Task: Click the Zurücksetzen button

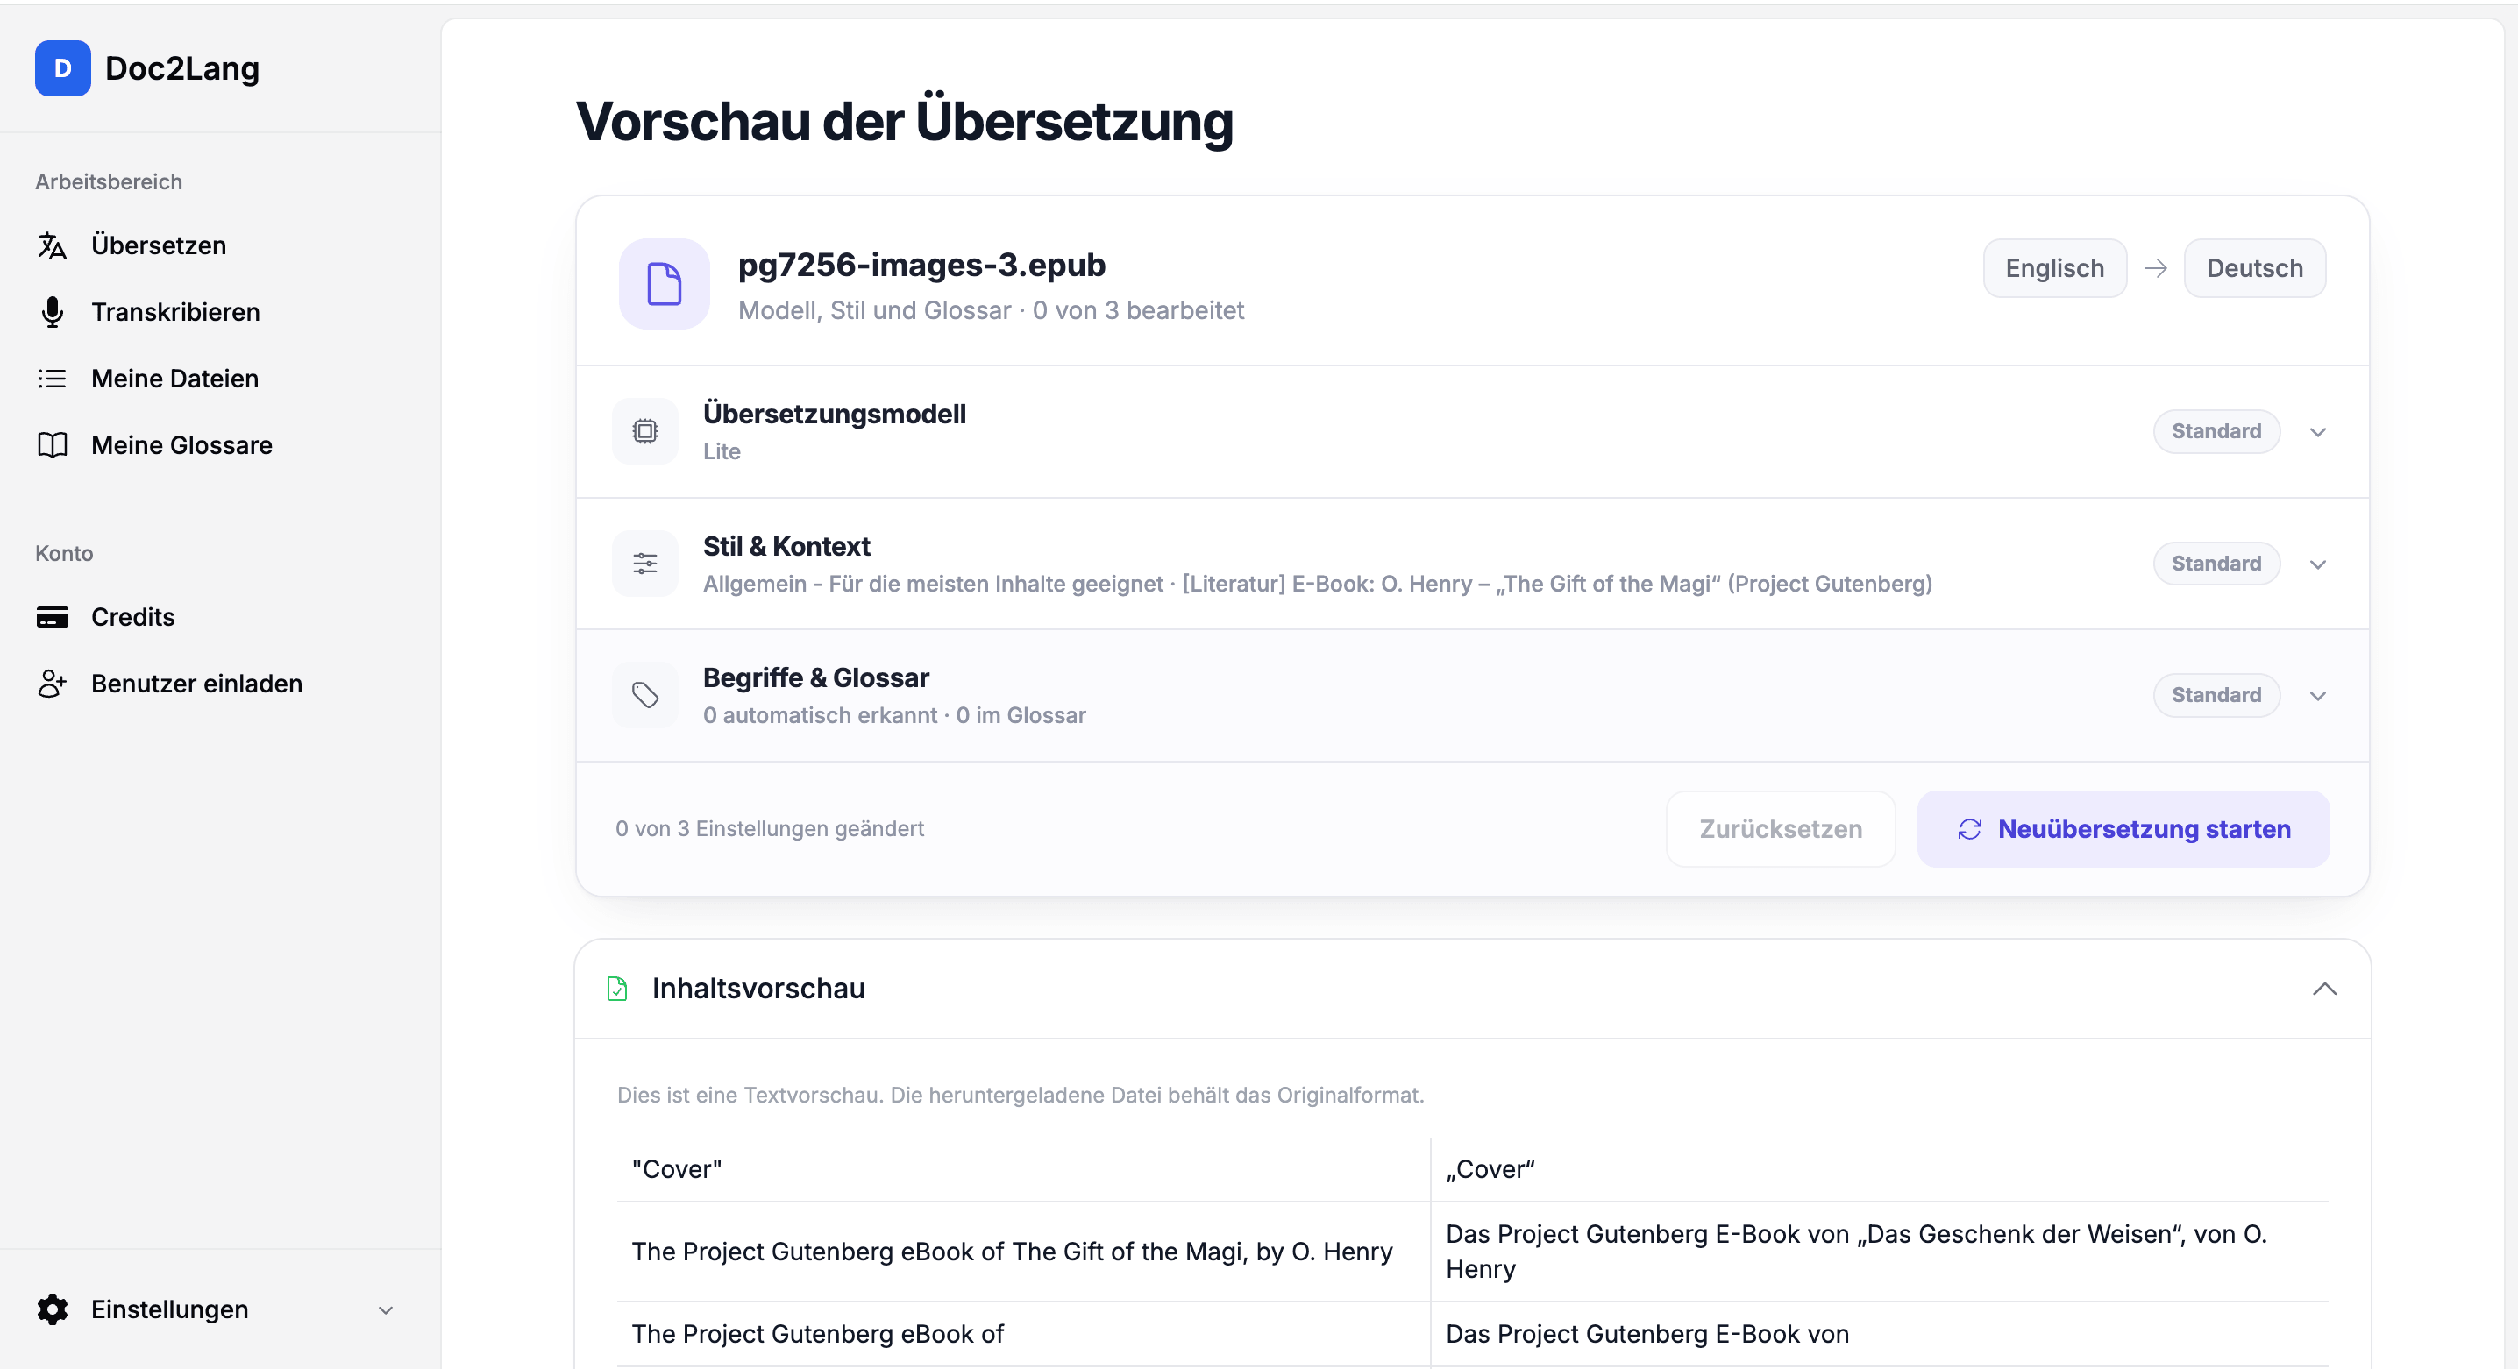Action: [x=1780, y=828]
